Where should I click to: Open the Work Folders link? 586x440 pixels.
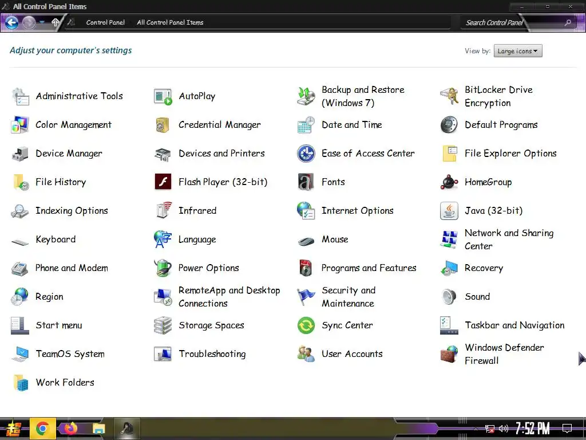65,383
